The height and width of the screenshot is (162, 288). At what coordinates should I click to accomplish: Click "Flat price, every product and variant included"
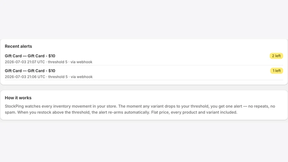194,112
